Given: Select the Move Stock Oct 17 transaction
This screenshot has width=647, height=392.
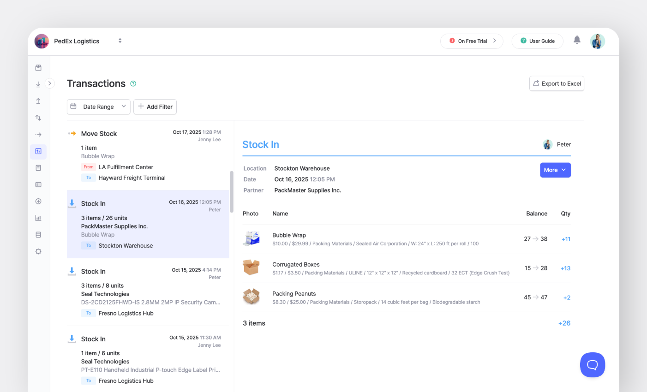Looking at the screenshot, I should (148, 155).
